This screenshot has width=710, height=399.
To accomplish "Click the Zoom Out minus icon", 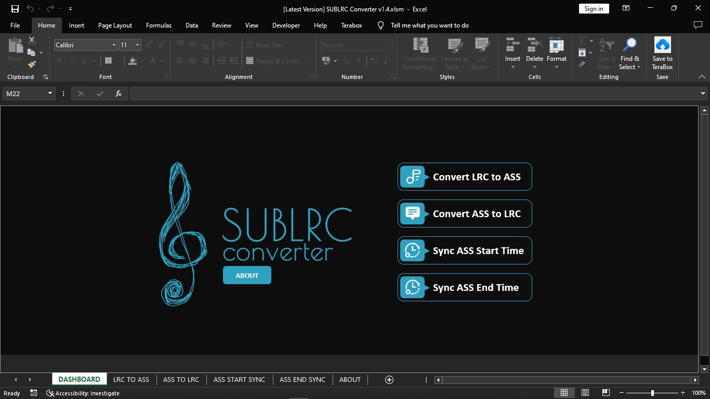I will point(621,393).
